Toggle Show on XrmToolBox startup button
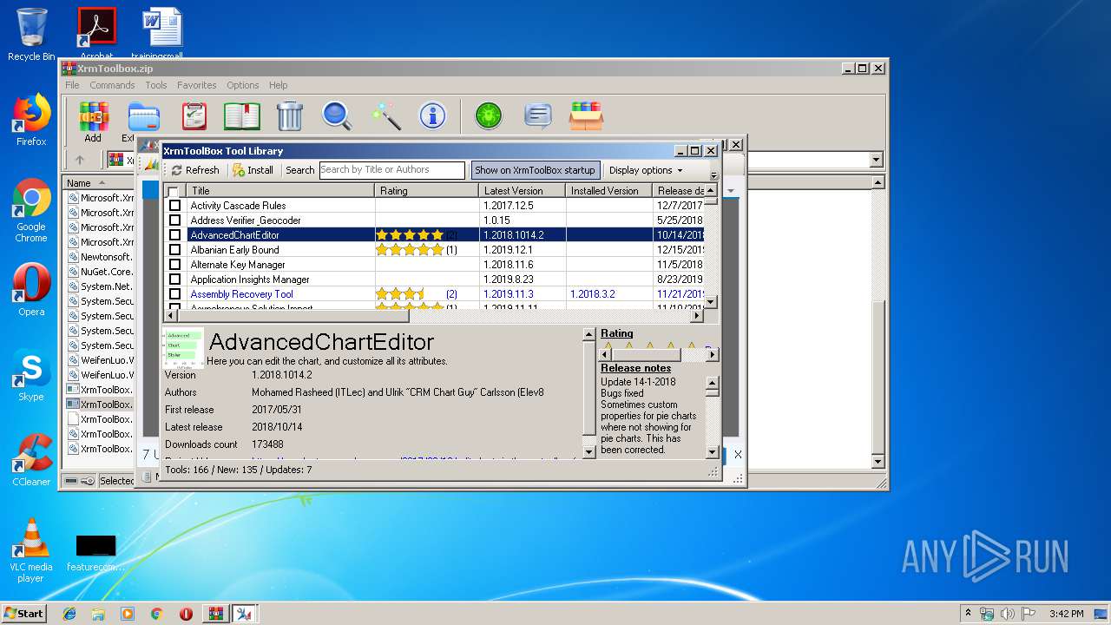The height and width of the screenshot is (625, 1111). point(535,170)
